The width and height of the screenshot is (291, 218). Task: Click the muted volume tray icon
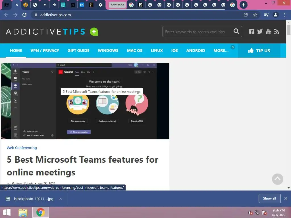251,213
